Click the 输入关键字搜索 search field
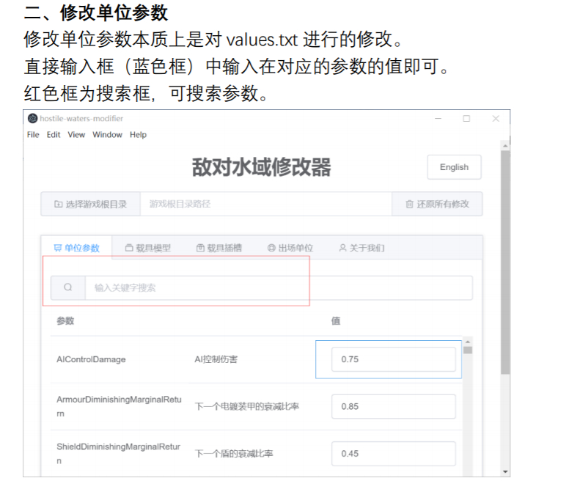 point(279,288)
